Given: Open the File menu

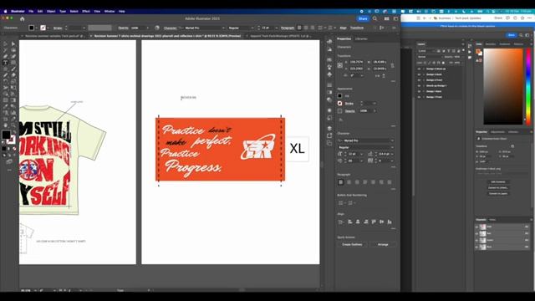Looking at the screenshot, I should [x=31, y=11].
